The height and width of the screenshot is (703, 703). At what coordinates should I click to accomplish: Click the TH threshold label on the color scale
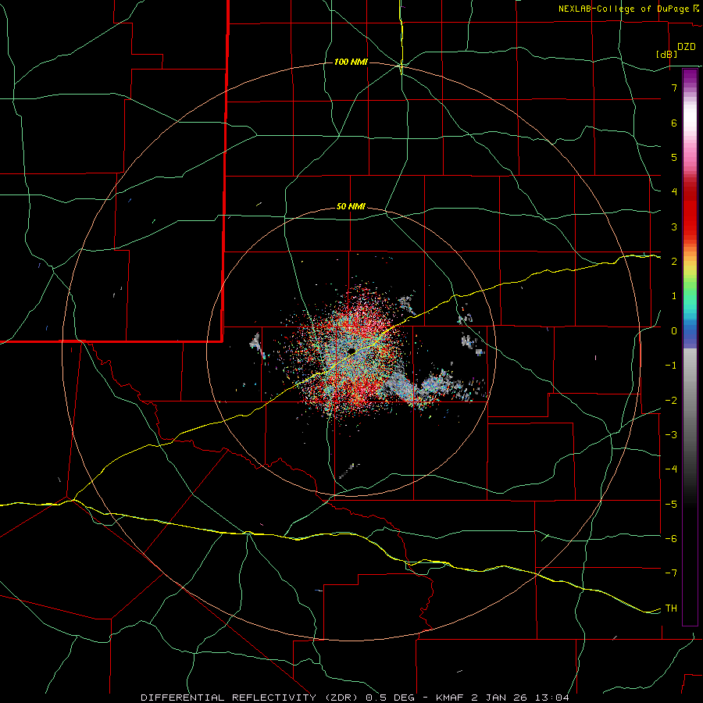(x=671, y=608)
